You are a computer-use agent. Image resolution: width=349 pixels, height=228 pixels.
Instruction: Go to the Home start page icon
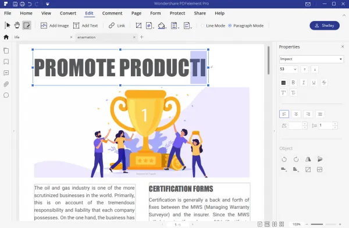6,37
